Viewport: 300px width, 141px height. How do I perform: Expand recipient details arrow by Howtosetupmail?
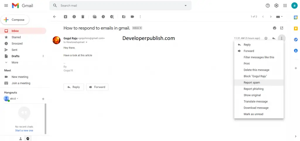coord(86,42)
